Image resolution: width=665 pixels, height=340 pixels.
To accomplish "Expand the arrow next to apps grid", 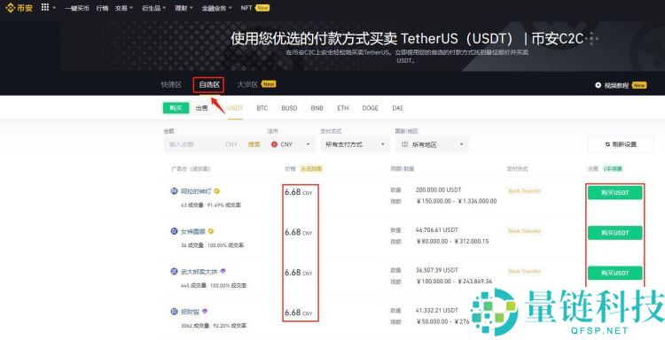I will (54, 8).
